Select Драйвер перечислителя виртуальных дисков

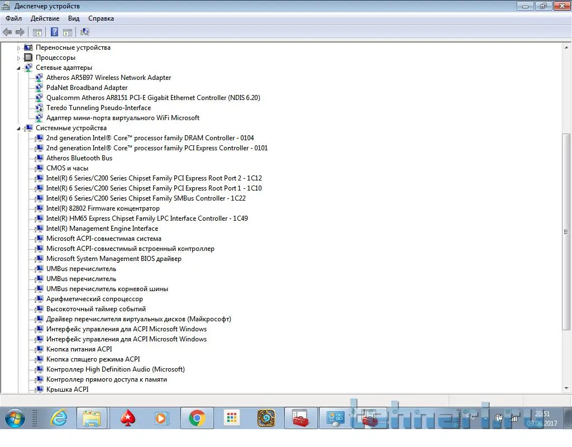point(139,319)
